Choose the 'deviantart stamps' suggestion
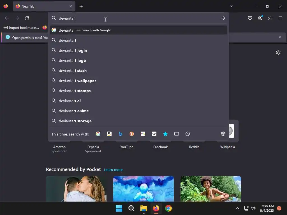The width and height of the screenshot is (287, 215). 138,90
